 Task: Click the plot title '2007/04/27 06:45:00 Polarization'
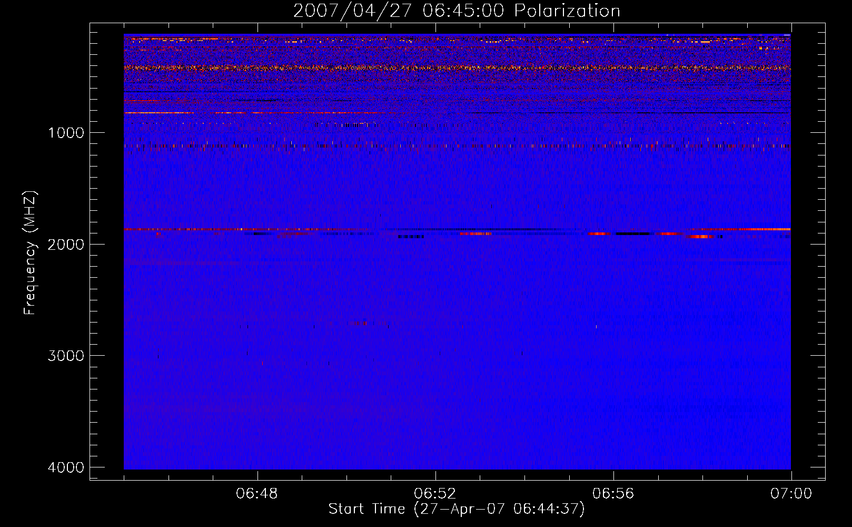457,11
